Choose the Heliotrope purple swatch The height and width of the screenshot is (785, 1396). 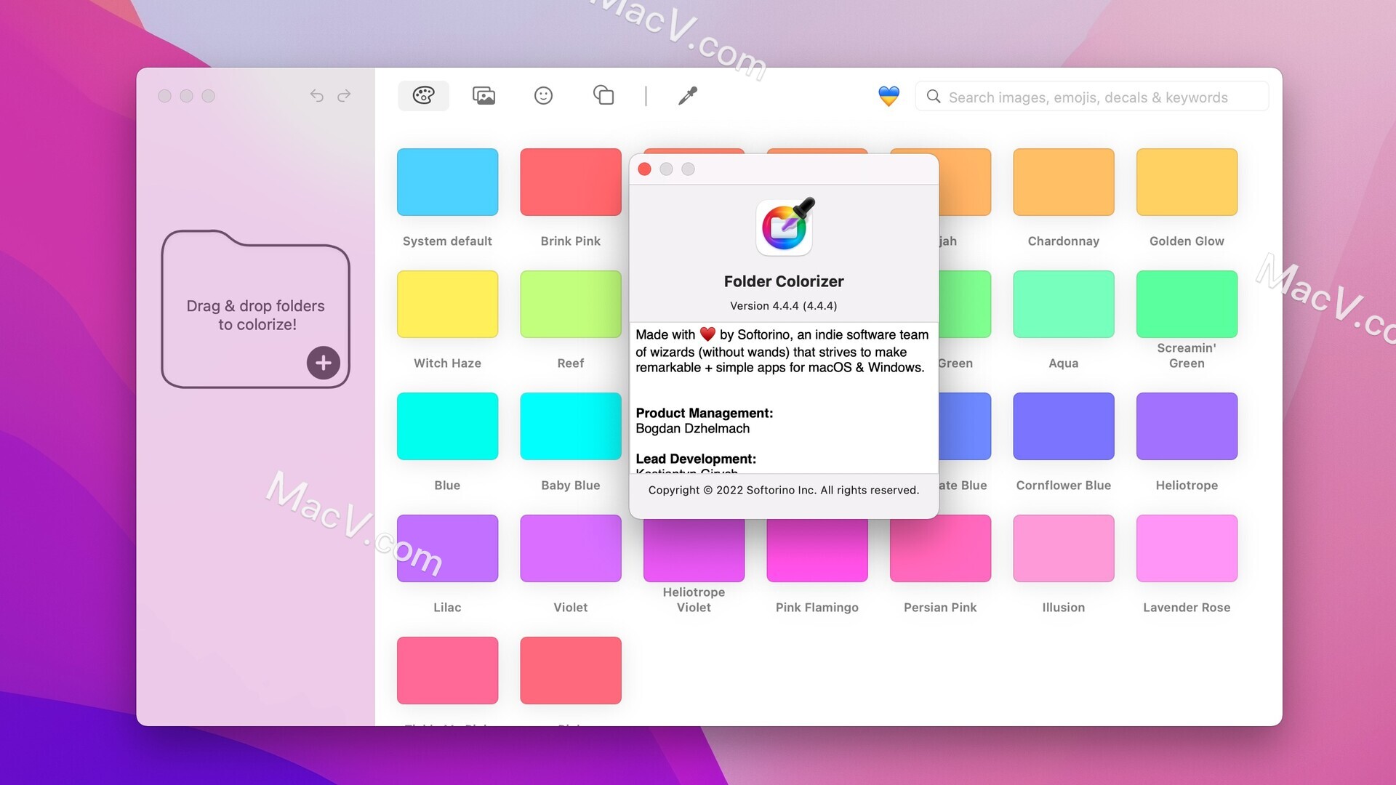(x=1187, y=426)
